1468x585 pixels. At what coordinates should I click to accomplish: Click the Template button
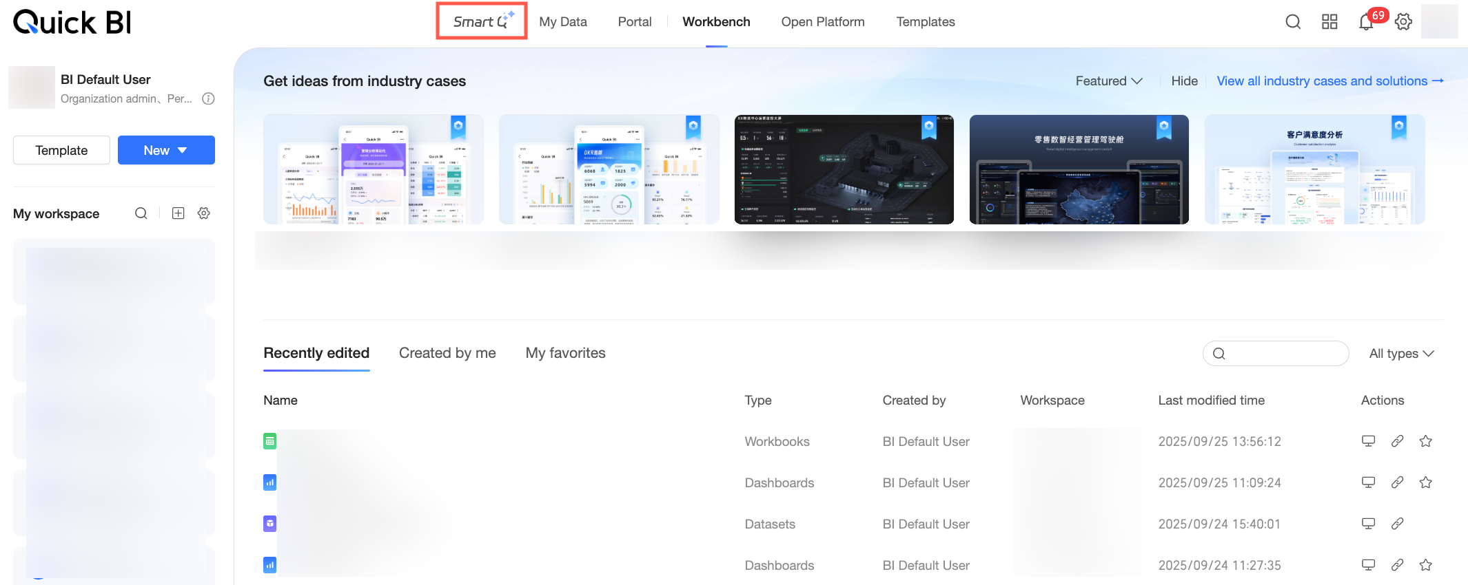pyautogui.click(x=61, y=150)
